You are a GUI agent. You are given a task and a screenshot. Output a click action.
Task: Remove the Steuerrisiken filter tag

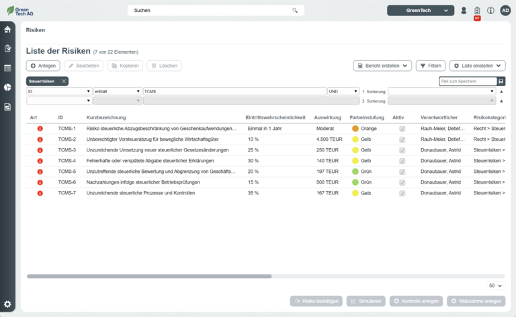tap(64, 81)
